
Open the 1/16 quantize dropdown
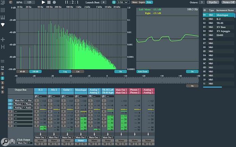[x=123, y=2]
